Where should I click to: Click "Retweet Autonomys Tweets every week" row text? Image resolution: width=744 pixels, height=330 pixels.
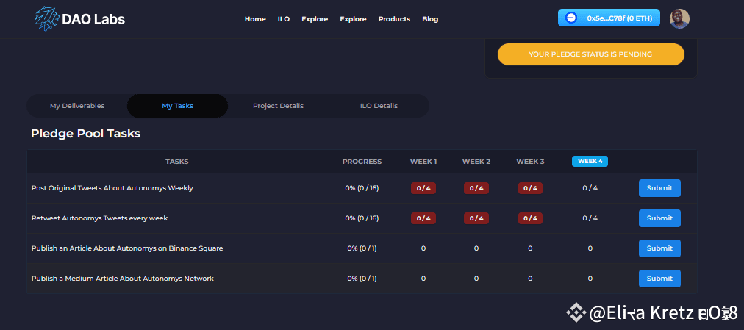pyautogui.click(x=100, y=218)
